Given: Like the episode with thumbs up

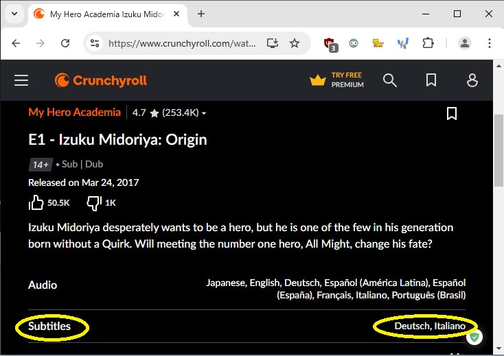Looking at the screenshot, I should 36,202.
